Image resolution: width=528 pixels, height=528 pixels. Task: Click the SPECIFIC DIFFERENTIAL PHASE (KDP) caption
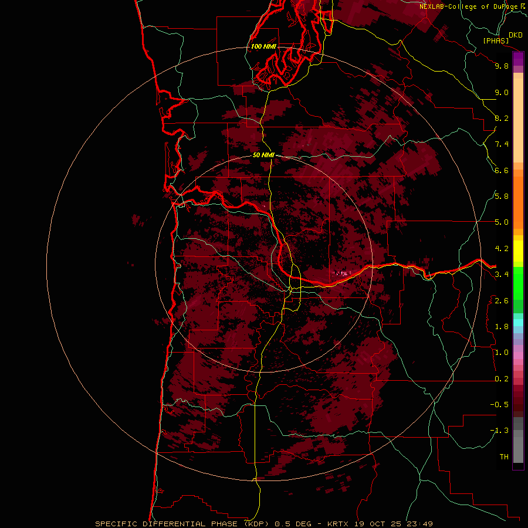tap(183, 524)
